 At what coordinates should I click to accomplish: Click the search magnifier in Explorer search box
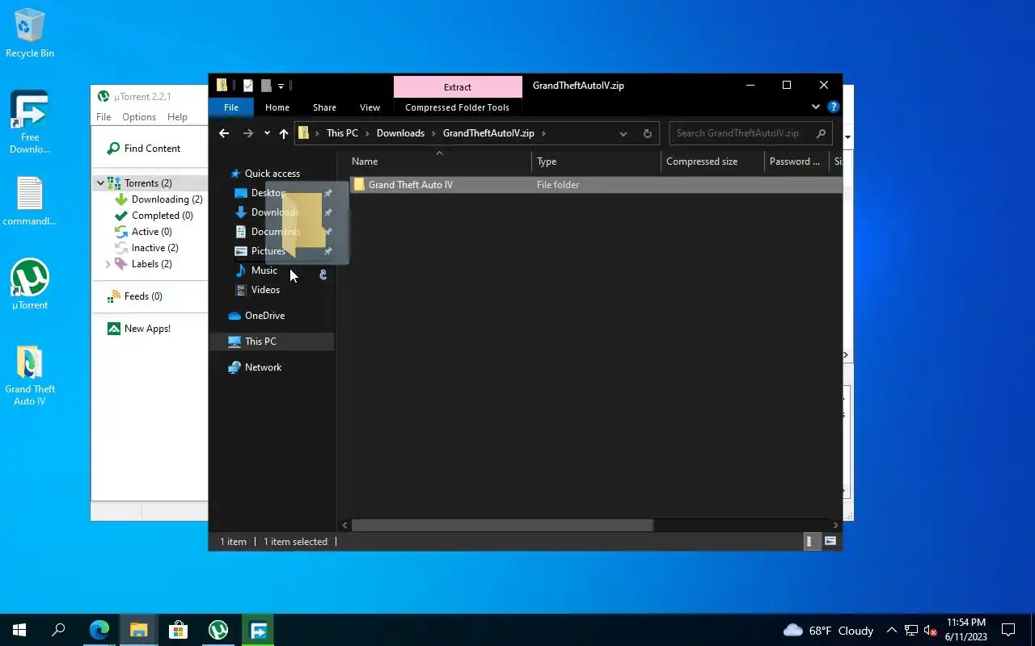[821, 133]
